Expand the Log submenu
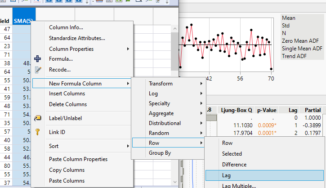The height and width of the screenshot is (188, 326). click(x=169, y=94)
